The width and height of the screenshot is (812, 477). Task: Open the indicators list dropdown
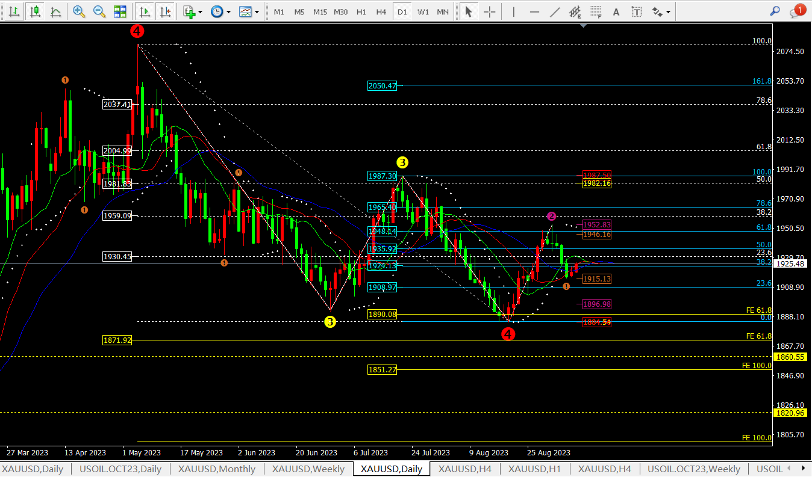point(193,11)
